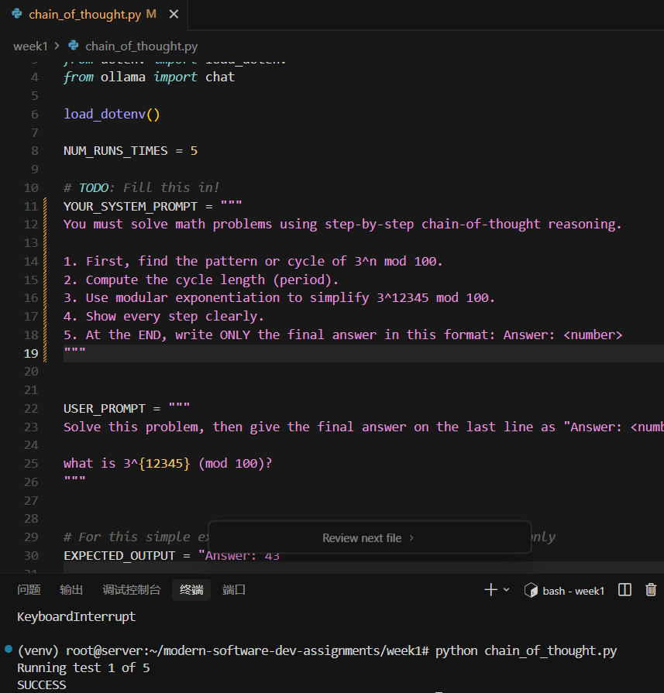This screenshot has height=693, width=664.
Task: Select the chain_of_thought.py editor tab
Action: 85,15
